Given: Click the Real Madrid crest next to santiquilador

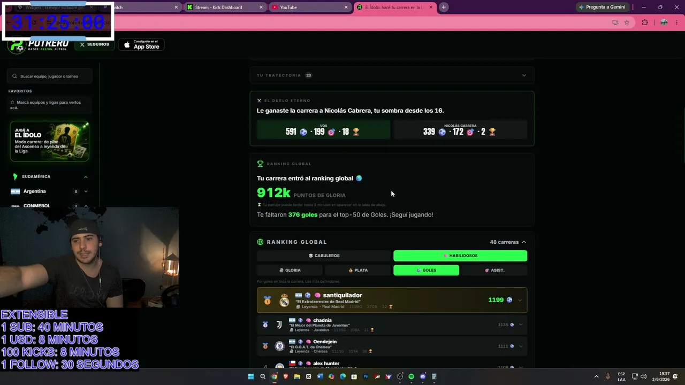Looking at the screenshot, I should [x=284, y=300].
